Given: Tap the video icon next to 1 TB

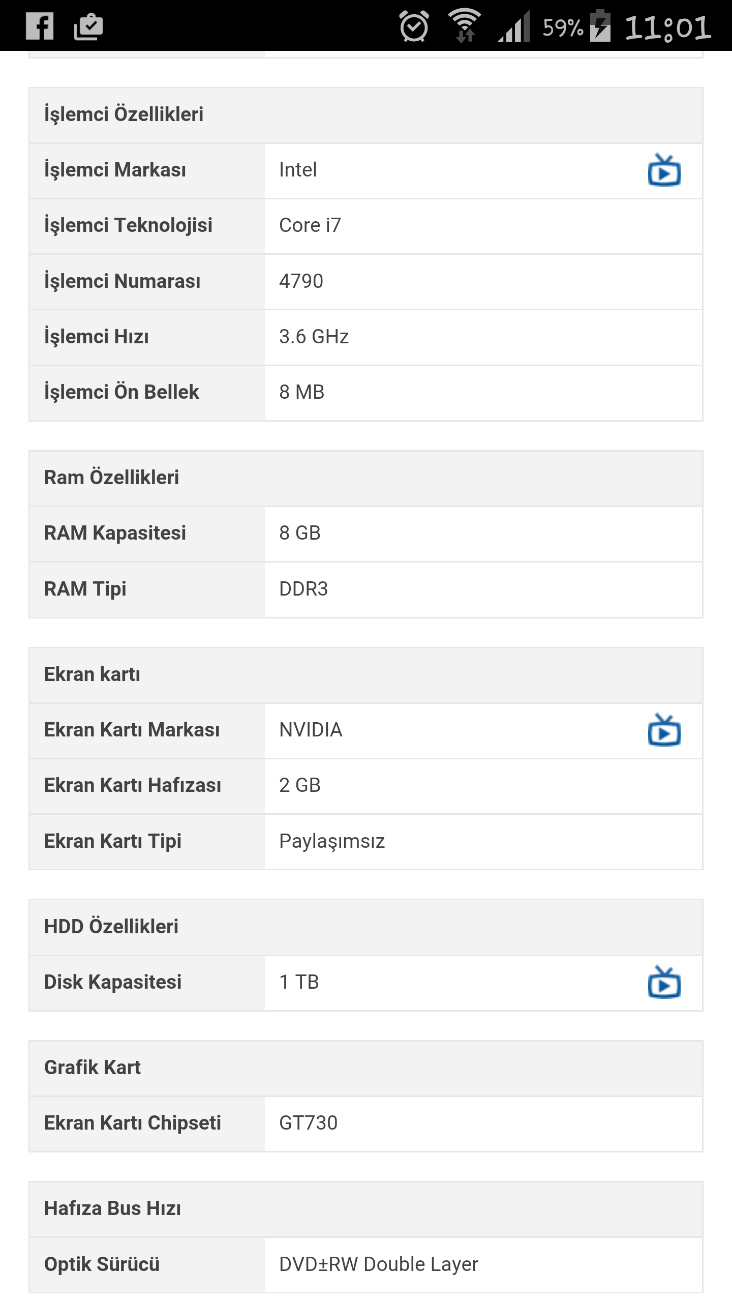Looking at the screenshot, I should click(x=664, y=982).
